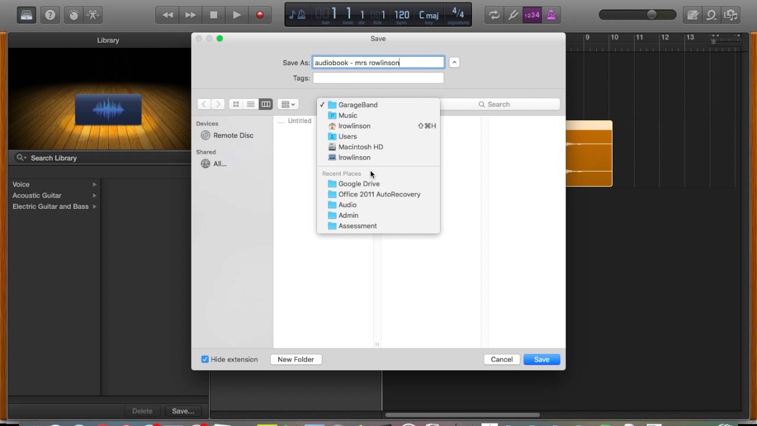Open the Editors scissors button

[93, 15]
